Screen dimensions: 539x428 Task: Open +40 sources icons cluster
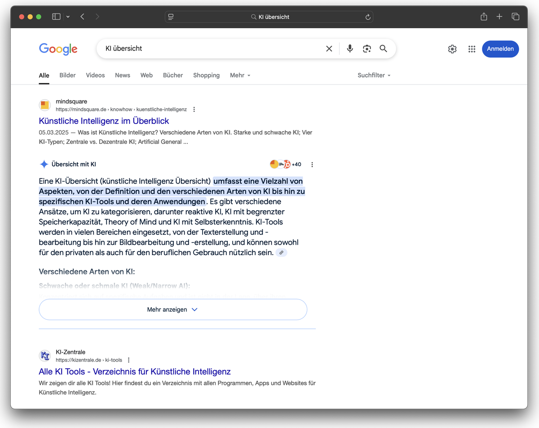click(x=285, y=164)
